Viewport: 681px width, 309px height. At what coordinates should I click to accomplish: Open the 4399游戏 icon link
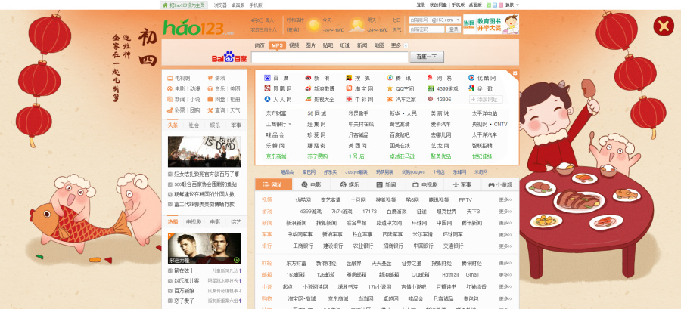click(x=431, y=88)
